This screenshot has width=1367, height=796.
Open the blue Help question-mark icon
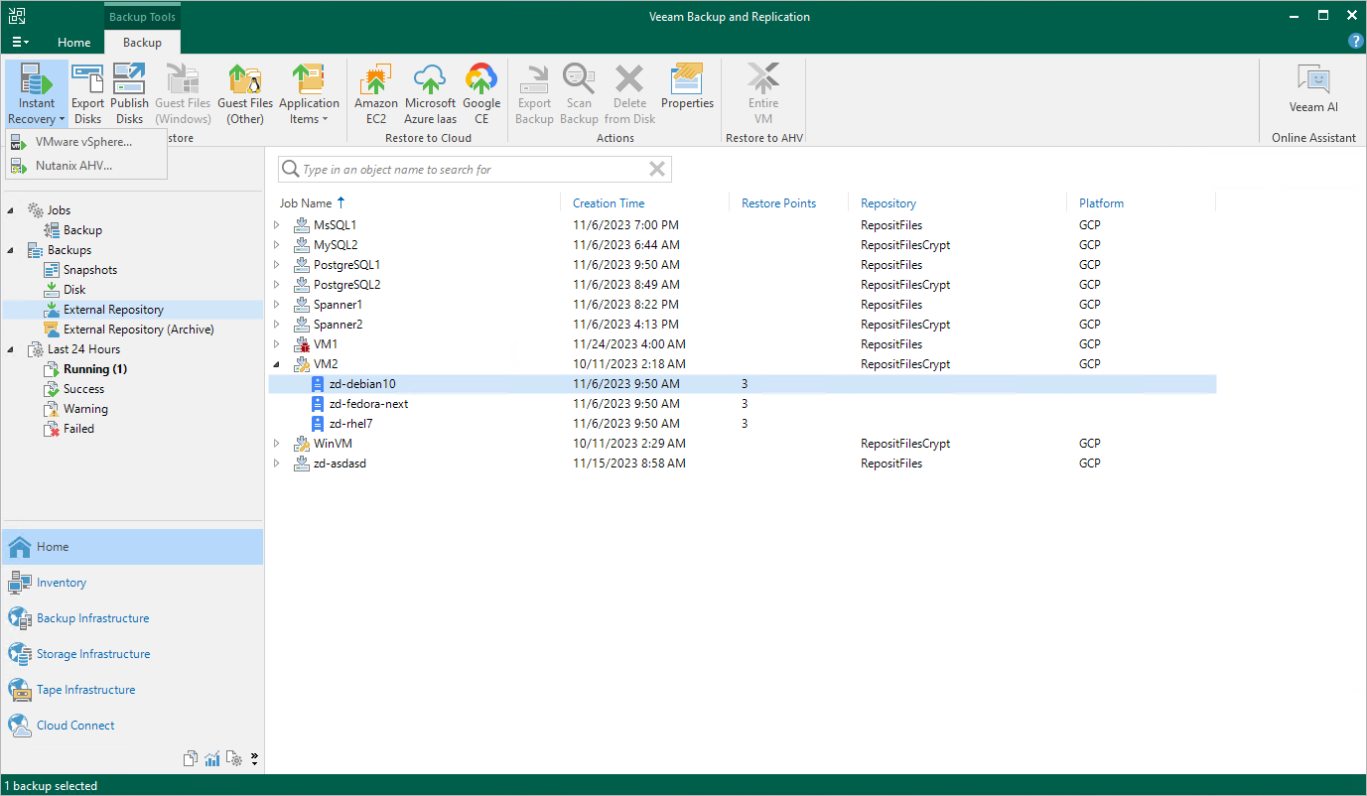click(1356, 42)
